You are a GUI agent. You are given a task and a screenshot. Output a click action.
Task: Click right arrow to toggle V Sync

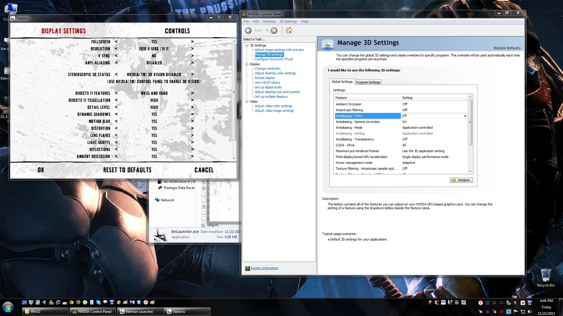coord(192,56)
